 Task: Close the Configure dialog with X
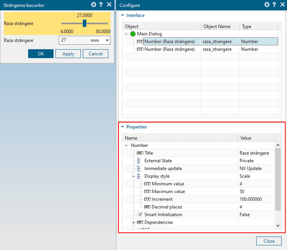pos(282,5)
